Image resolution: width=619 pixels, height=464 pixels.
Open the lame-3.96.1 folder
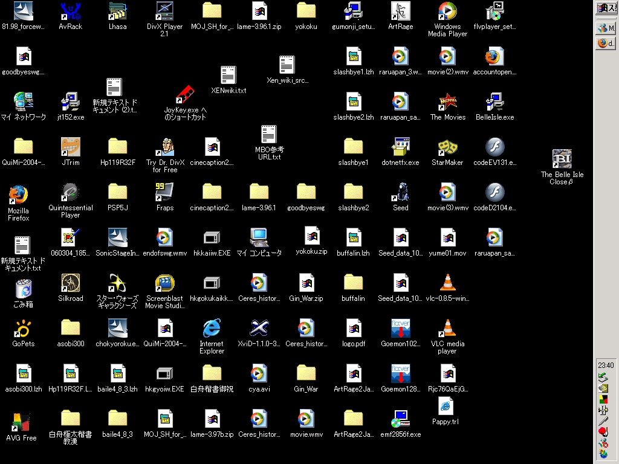click(x=259, y=198)
